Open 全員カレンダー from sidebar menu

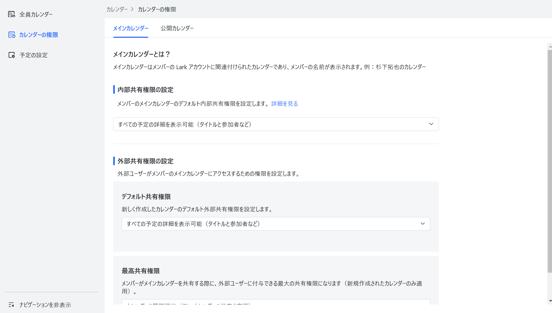[36, 14]
